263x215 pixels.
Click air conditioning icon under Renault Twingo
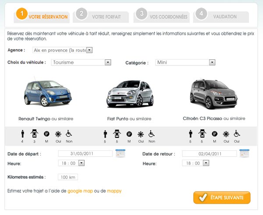point(58,134)
